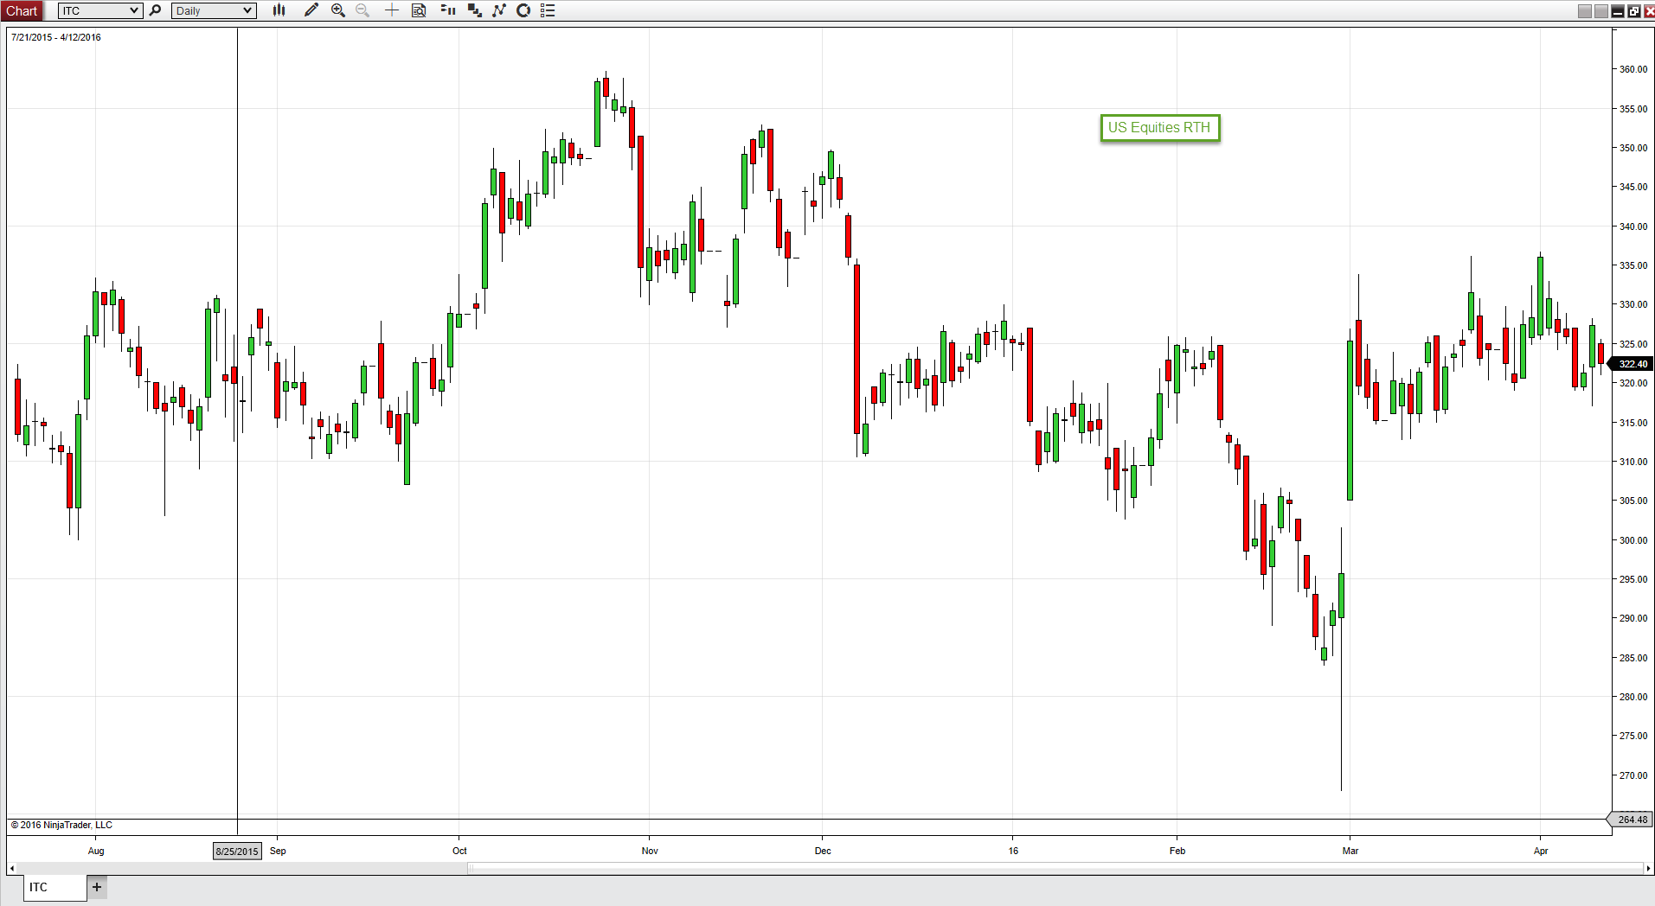
Task: Click the 322.40 current price marker
Action: coord(1633,364)
